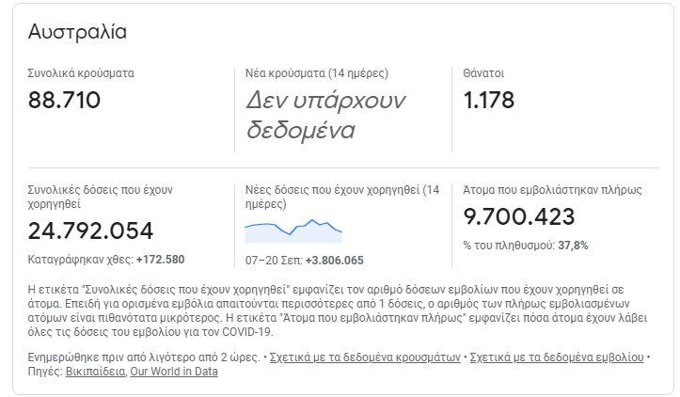Click total doses value 24.792.054
Screen dimensions: 680x397
(x=90, y=230)
